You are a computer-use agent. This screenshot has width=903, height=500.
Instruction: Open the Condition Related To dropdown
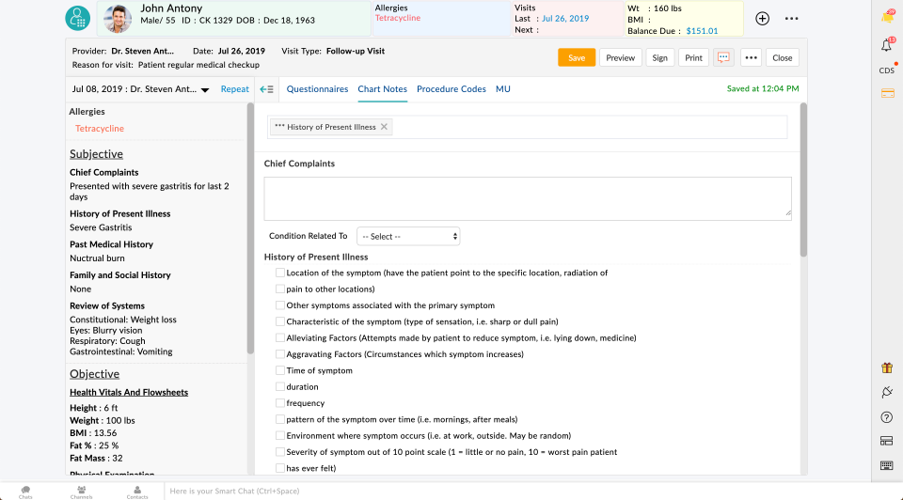[408, 237]
